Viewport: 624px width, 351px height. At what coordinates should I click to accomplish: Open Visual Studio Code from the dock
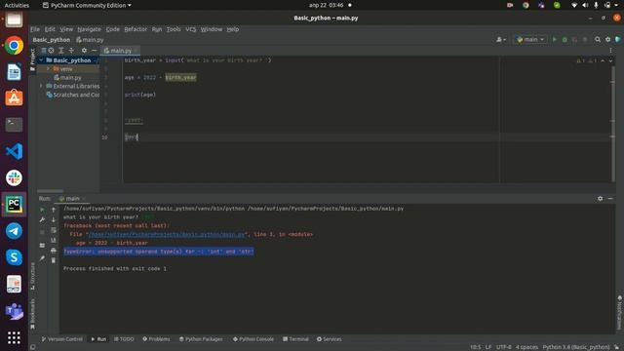coord(14,151)
